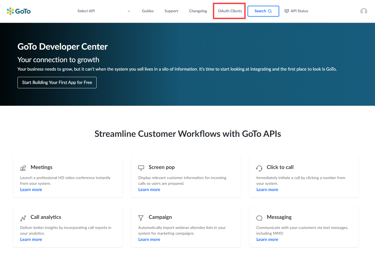Open Learn more under Campaign
This screenshot has width=375, height=254.
tap(149, 240)
